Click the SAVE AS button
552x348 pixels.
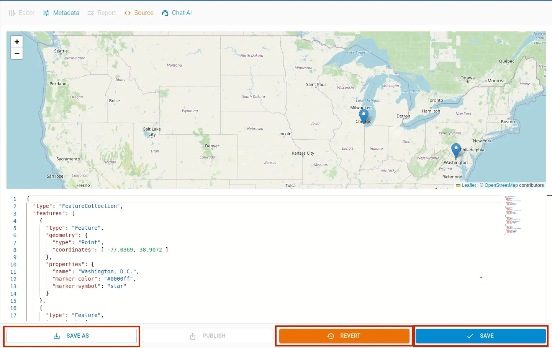pos(72,336)
